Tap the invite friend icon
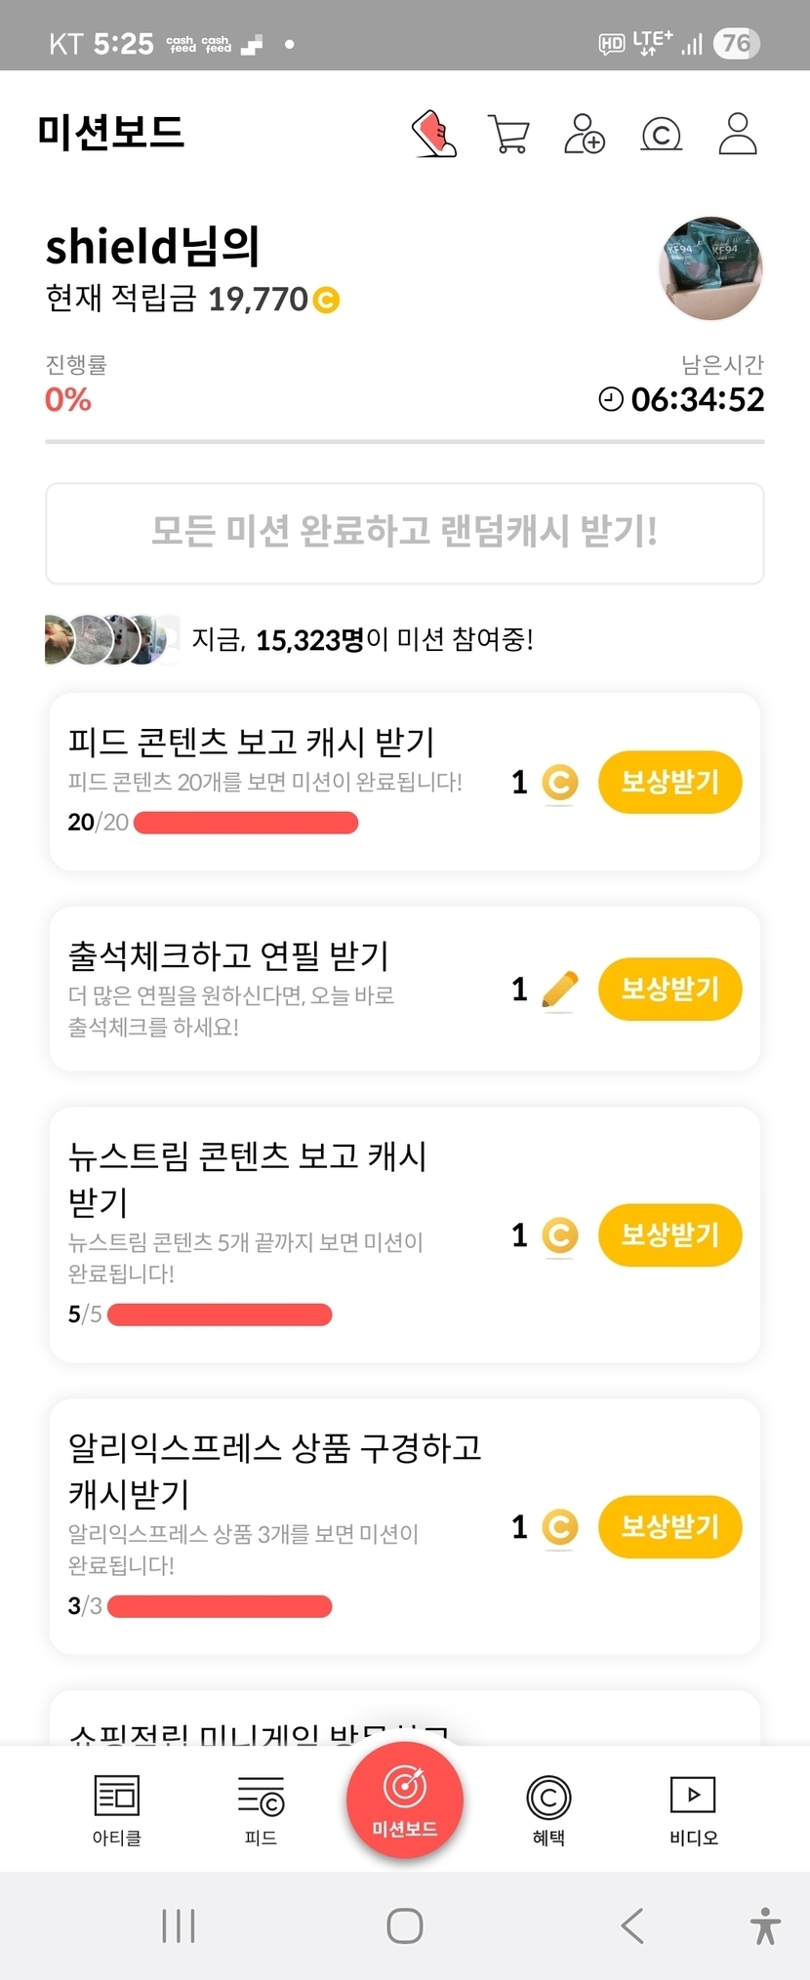 click(584, 134)
